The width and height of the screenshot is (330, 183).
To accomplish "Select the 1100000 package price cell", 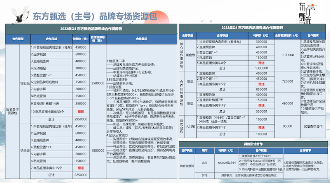I will (288, 55).
